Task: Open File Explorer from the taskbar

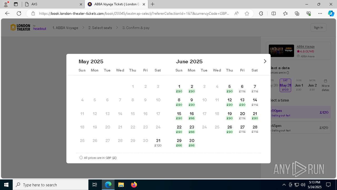Action: click(121, 185)
